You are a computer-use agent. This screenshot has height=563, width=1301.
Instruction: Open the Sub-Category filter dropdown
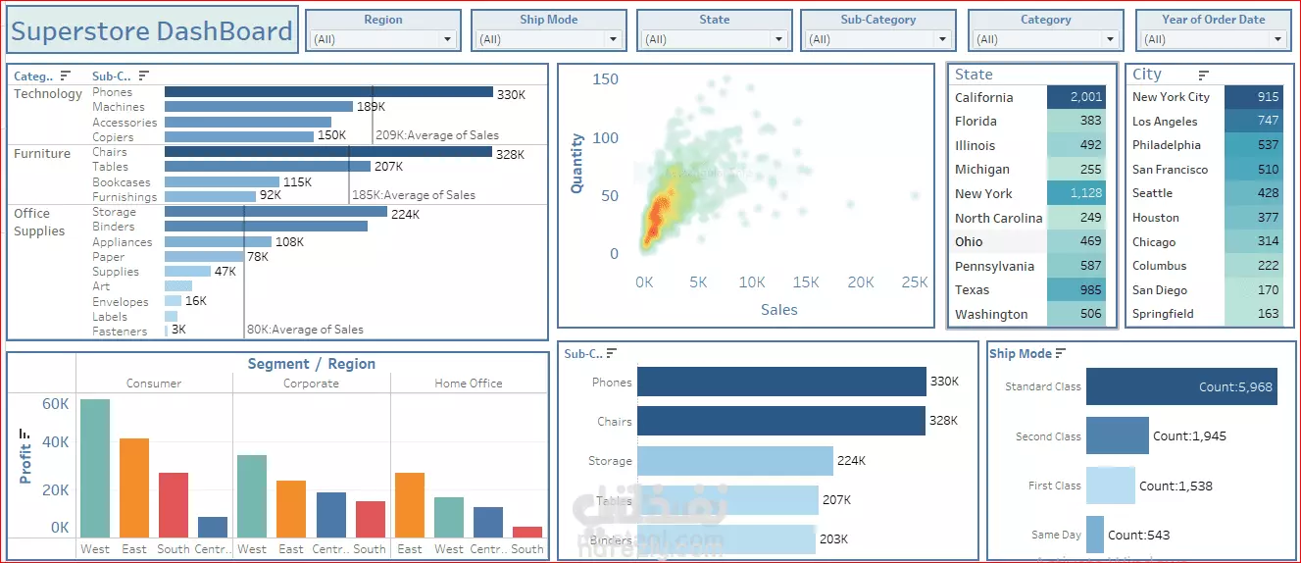[877, 39]
